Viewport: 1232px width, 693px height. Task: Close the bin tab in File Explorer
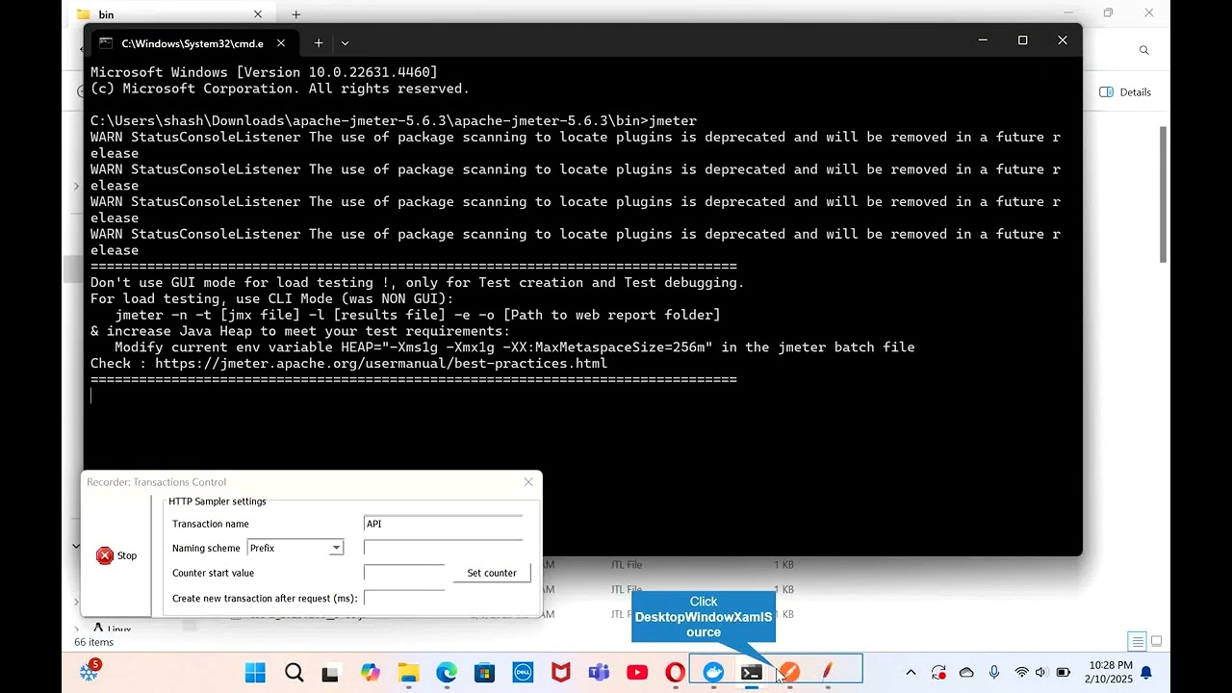[x=258, y=14]
